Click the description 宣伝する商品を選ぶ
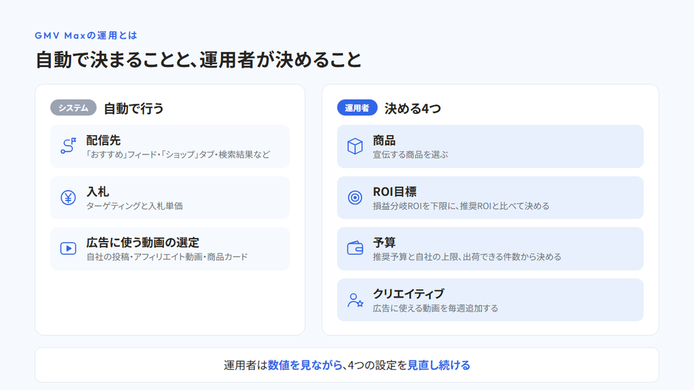694x390 pixels. 410,155
